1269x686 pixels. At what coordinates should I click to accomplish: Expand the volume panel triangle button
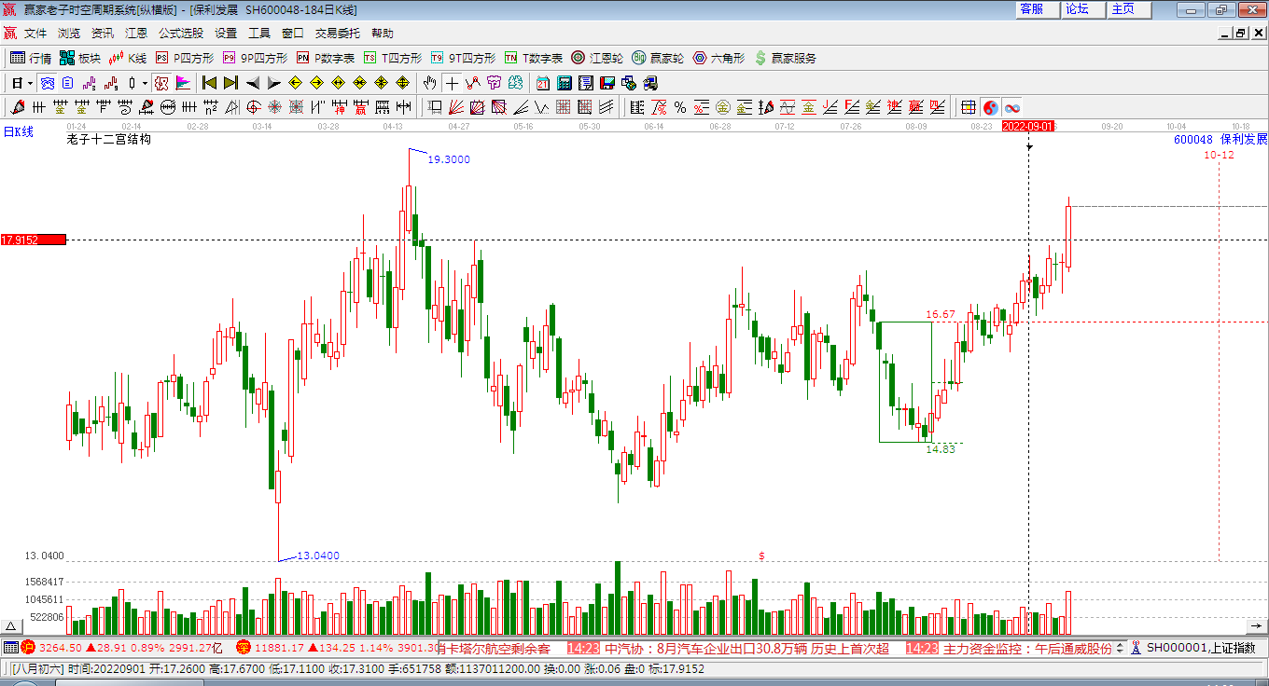[11, 626]
